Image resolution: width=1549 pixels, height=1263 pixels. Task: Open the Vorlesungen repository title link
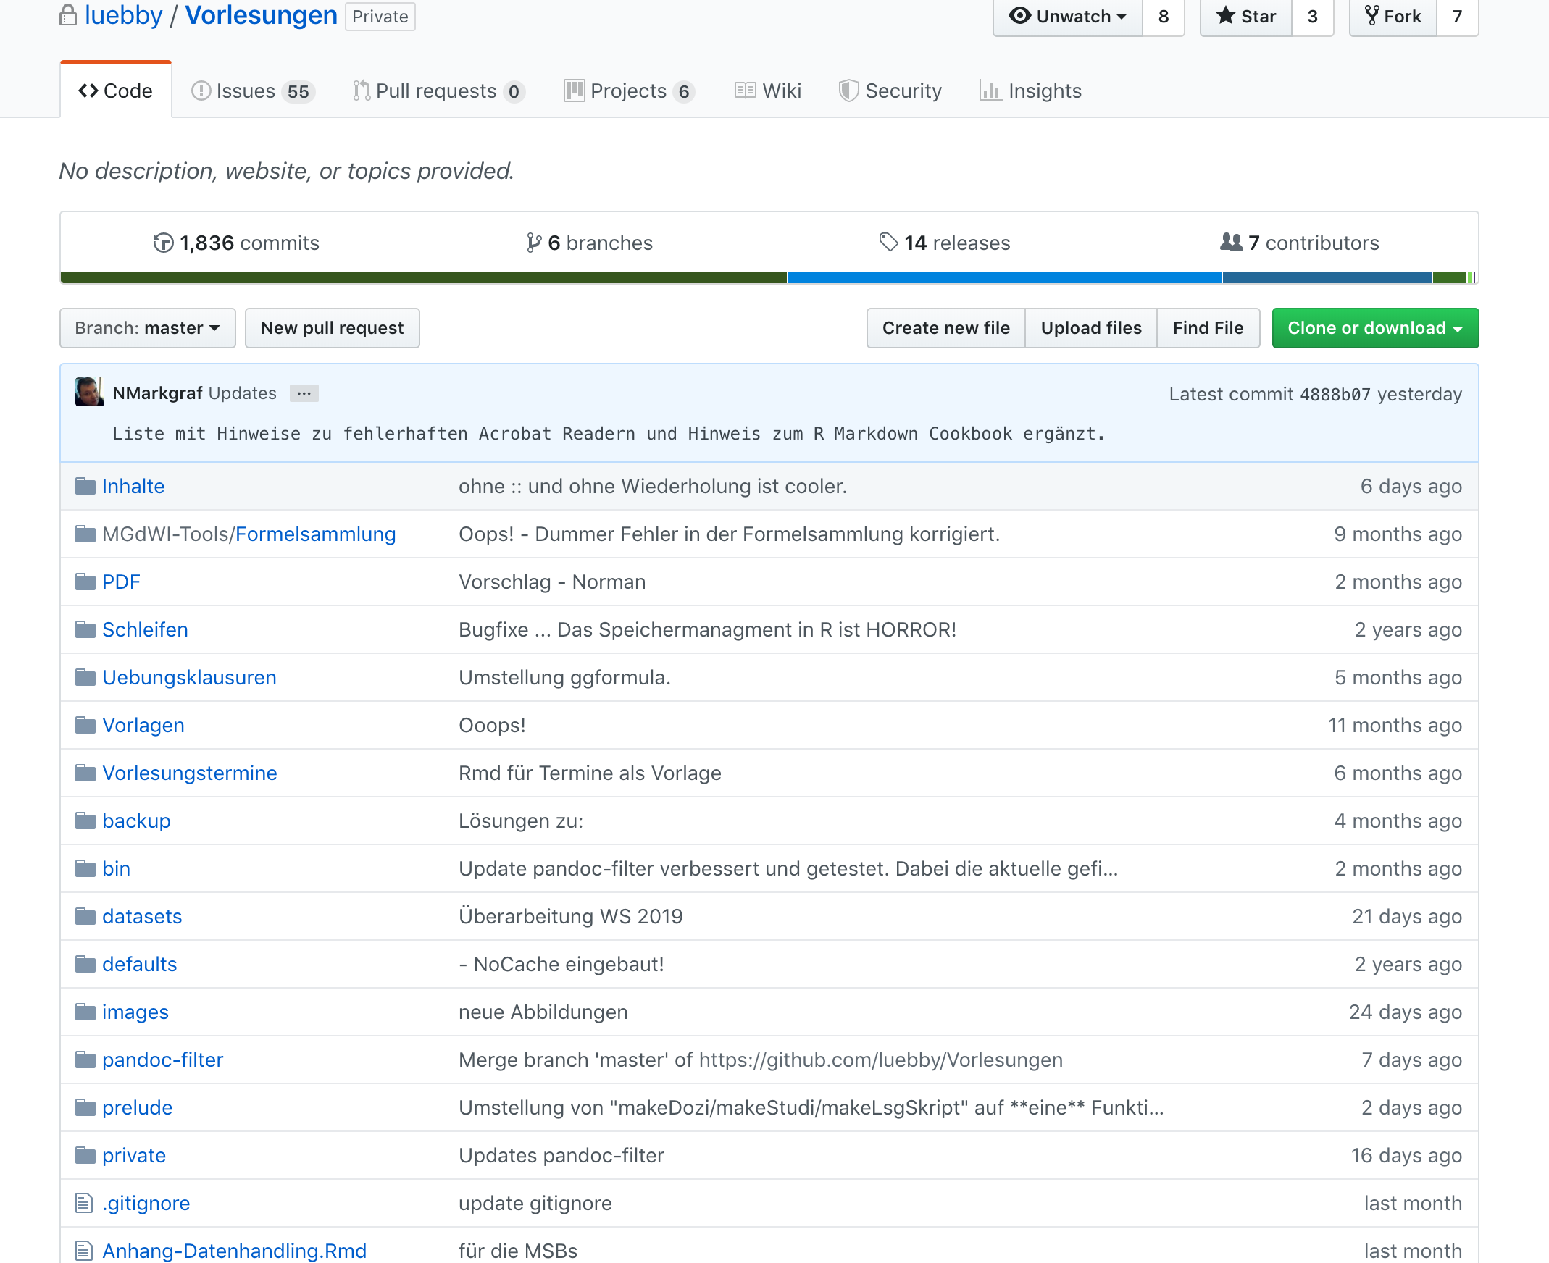[262, 14]
